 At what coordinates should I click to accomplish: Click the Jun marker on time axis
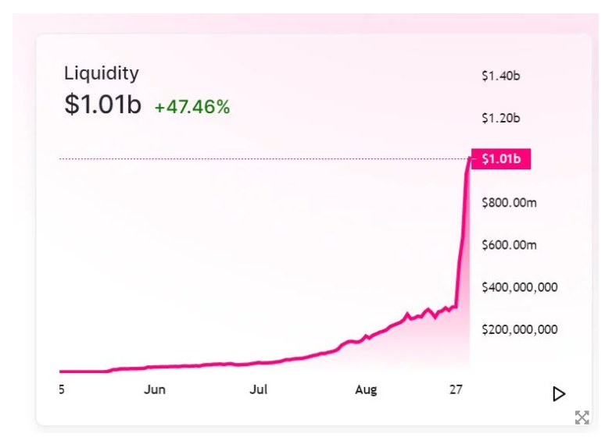point(155,389)
